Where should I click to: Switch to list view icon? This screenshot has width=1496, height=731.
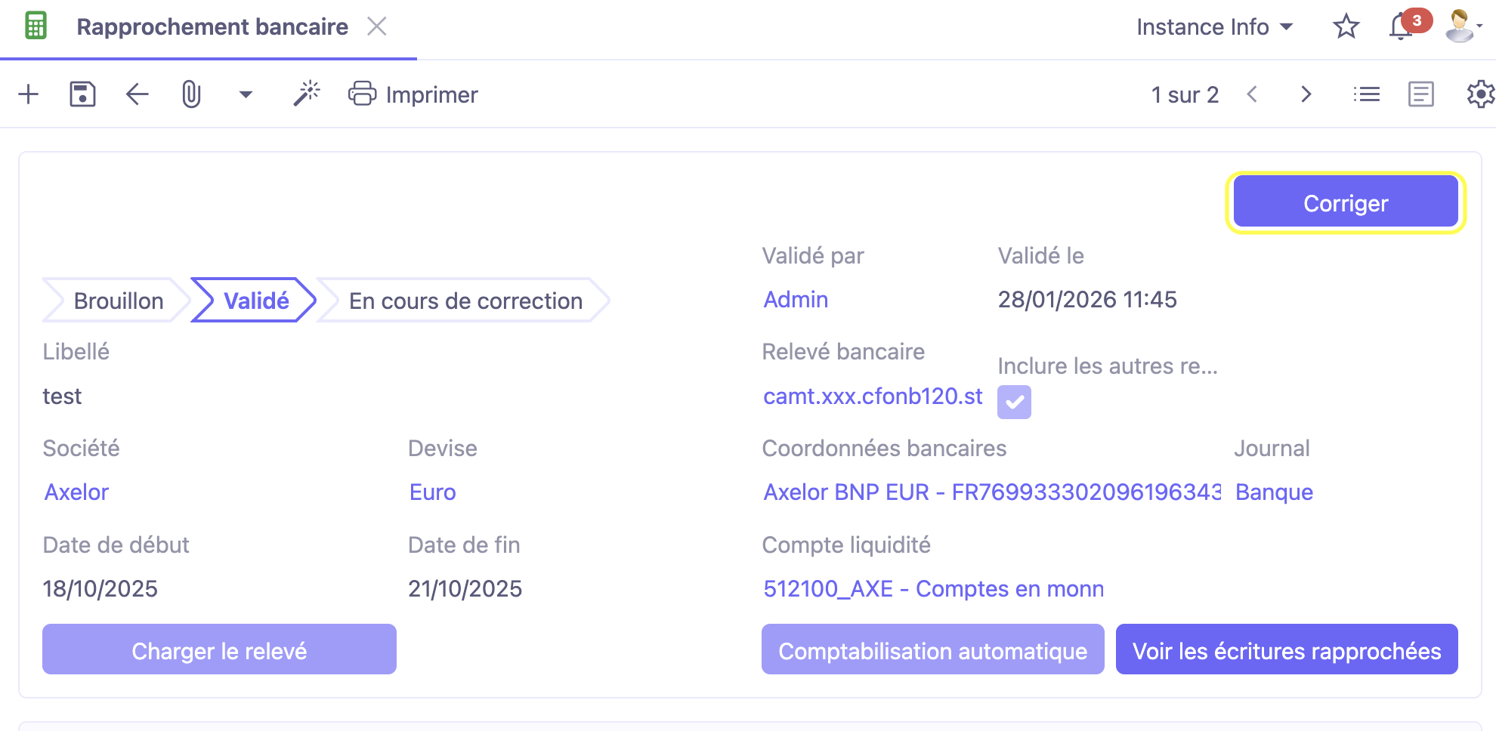1366,94
